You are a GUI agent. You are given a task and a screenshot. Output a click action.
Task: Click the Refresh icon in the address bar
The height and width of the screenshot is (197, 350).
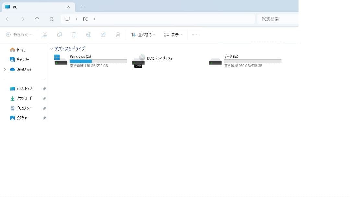click(52, 19)
